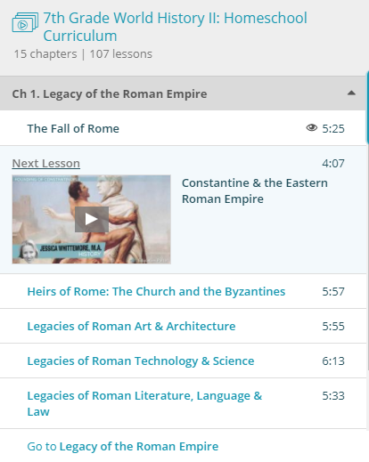Screen dimensions: 369x462
Task: Open The Fall of Rome lesson
Action: pyautogui.click(x=73, y=129)
